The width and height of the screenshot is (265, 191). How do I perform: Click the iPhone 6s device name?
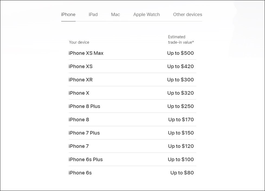(x=80, y=173)
